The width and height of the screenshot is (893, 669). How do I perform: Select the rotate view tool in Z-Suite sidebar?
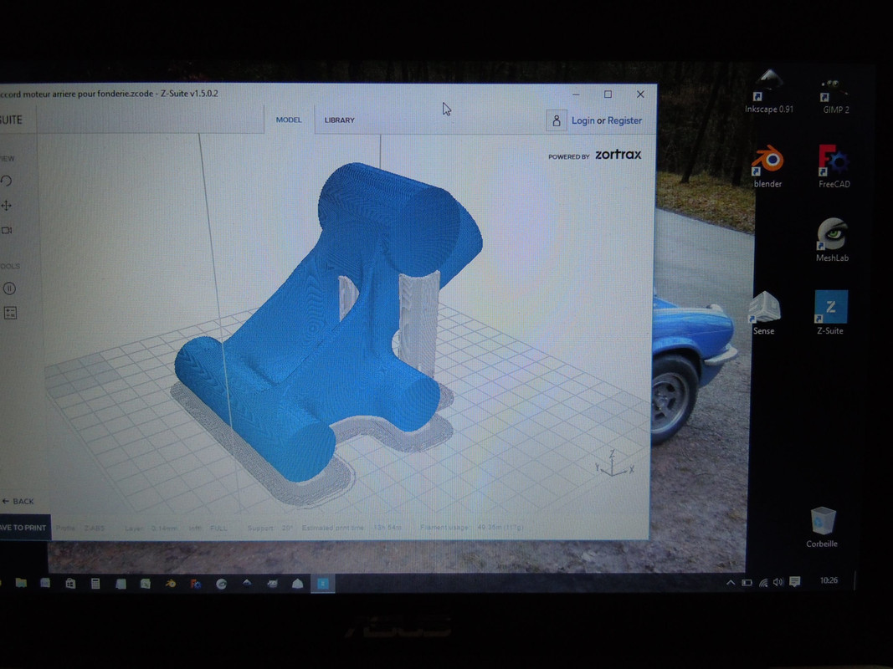[x=6, y=181]
